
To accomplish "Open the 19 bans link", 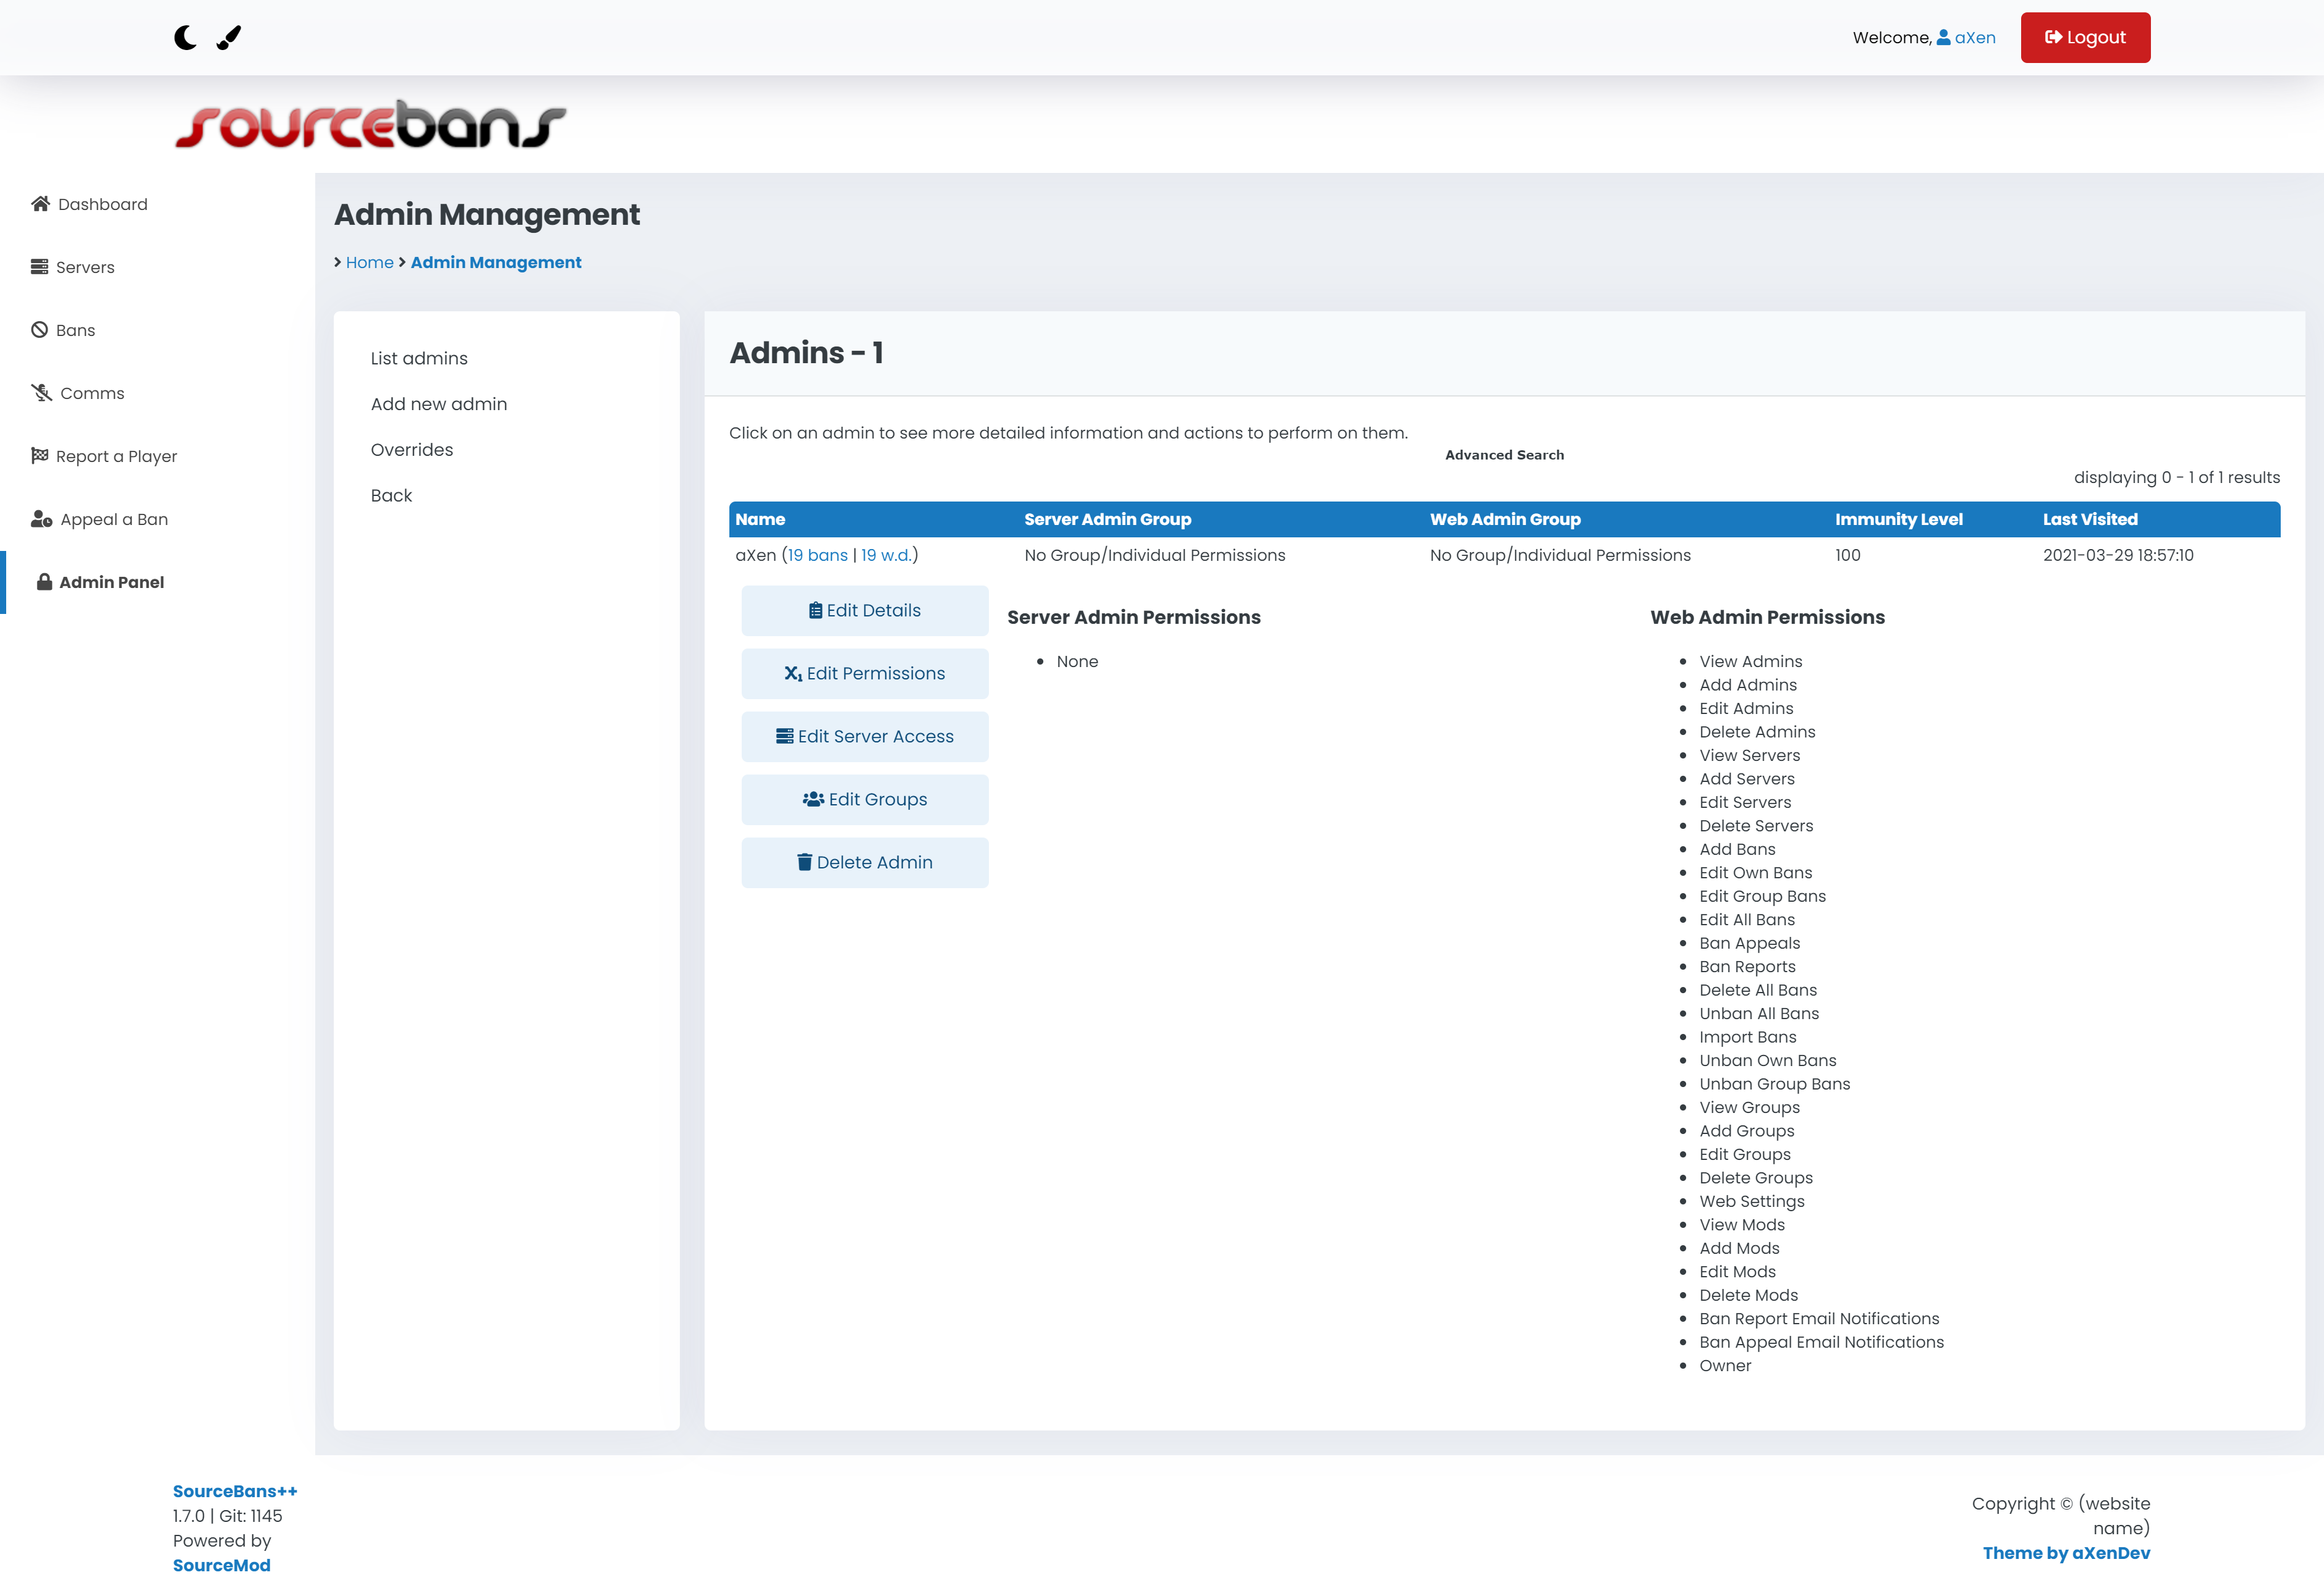I will (x=817, y=555).
